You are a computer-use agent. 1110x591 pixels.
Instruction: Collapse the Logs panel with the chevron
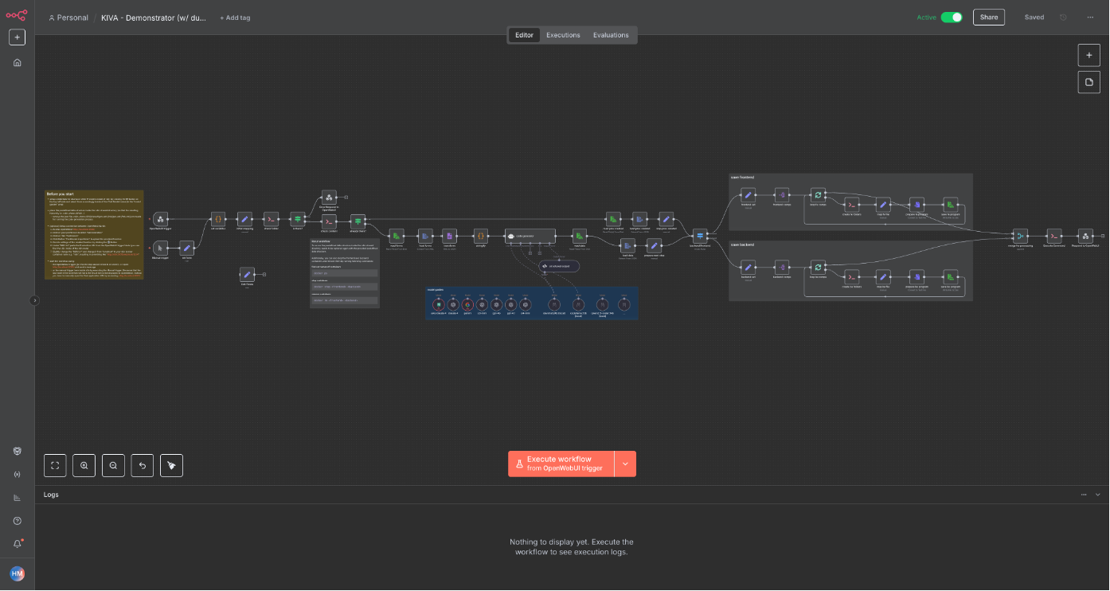(x=1098, y=495)
